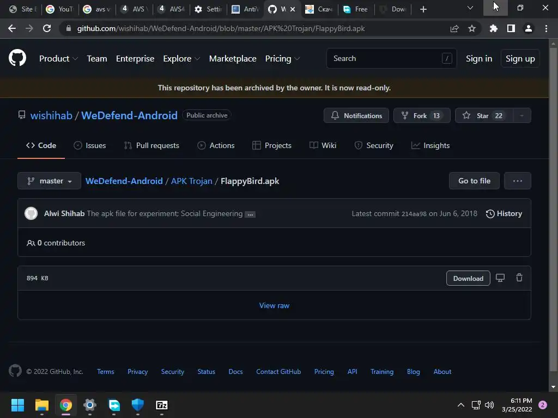Star the repository
558x418 pixels.
click(484, 115)
